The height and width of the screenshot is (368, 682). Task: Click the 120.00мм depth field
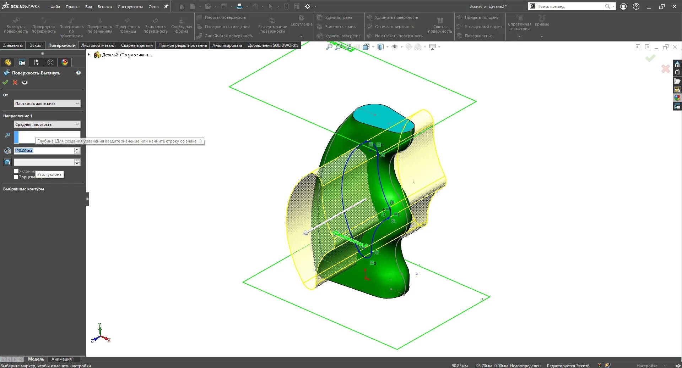click(x=44, y=151)
